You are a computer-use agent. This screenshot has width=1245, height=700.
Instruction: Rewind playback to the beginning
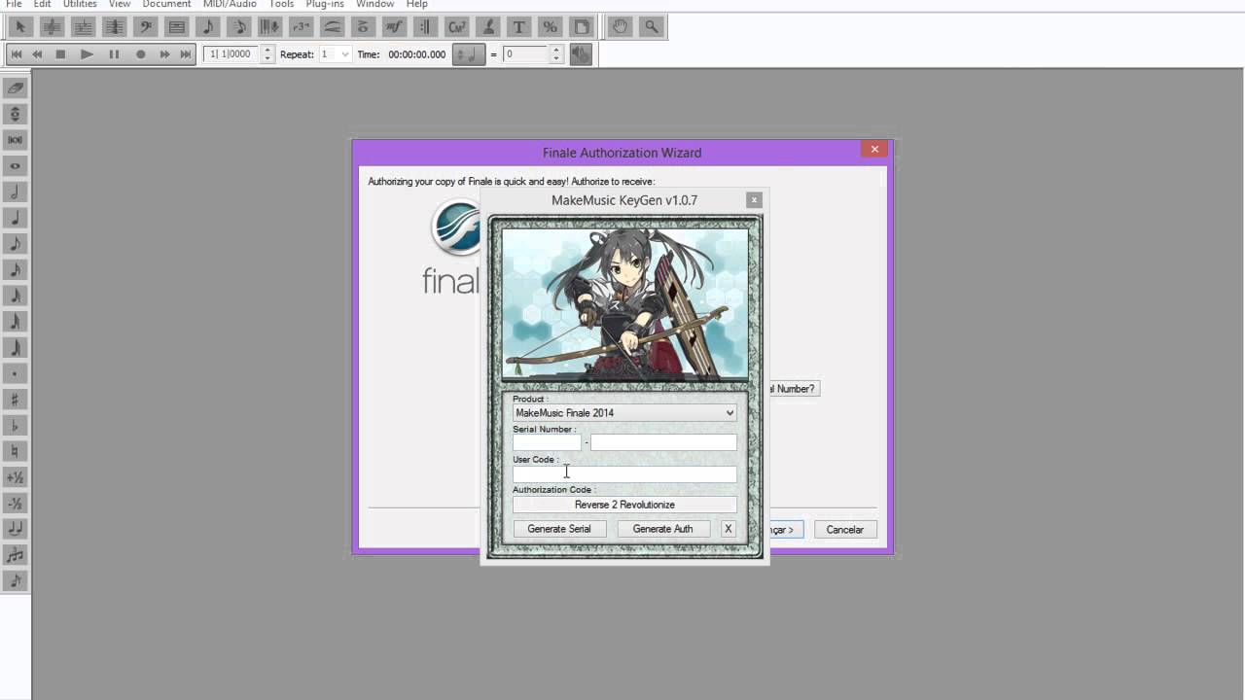[16, 54]
